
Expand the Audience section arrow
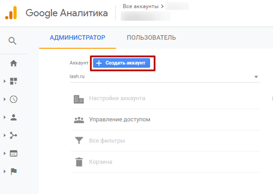click(5, 117)
